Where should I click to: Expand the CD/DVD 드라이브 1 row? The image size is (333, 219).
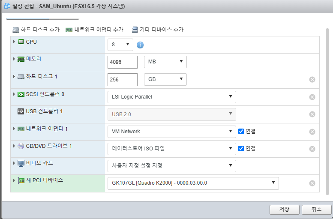14,146
